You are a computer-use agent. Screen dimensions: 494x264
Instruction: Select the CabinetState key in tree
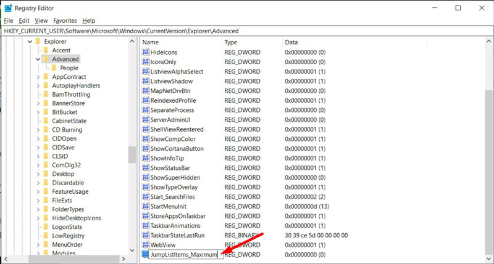(69, 121)
